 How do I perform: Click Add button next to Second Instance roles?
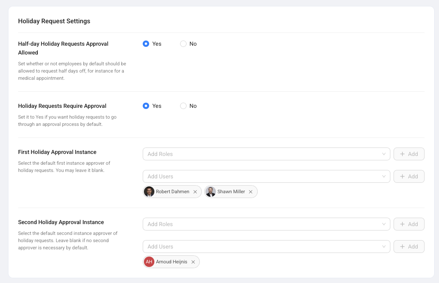tap(409, 224)
